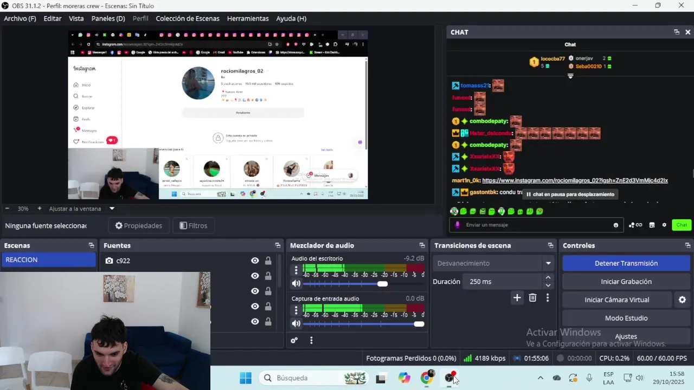Open Google Chrome from the taskbar

coord(427,378)
